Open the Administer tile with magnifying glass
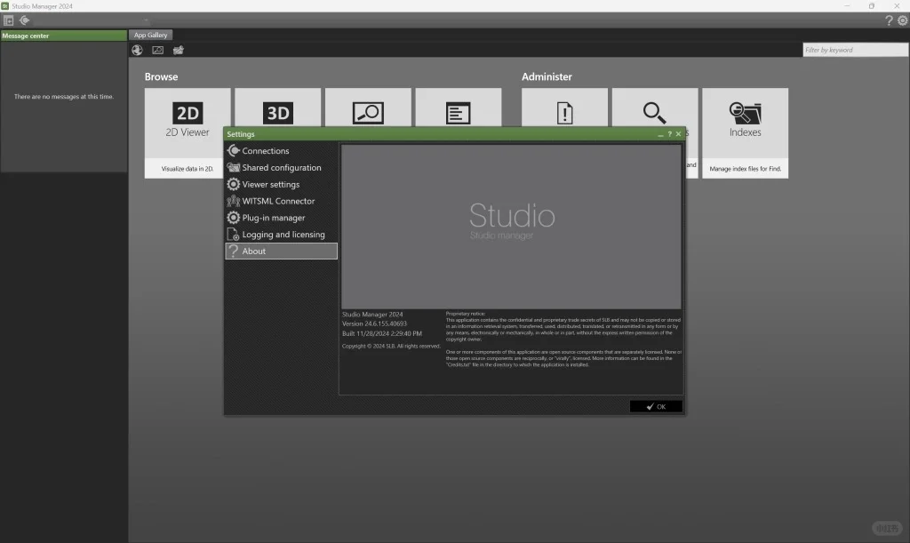This screenshot has width=910, height=543. pos(655,108)
